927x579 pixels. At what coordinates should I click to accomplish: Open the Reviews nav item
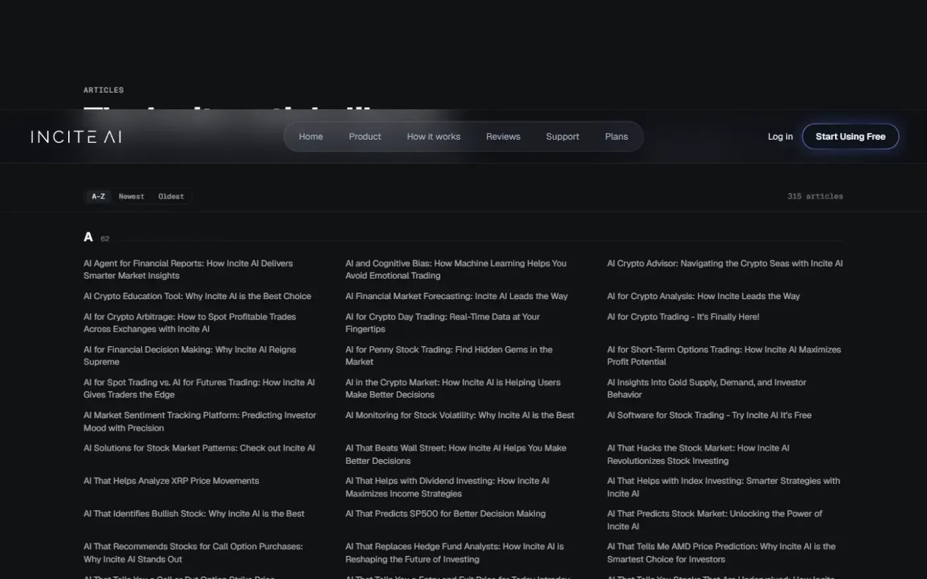(503, 136)
